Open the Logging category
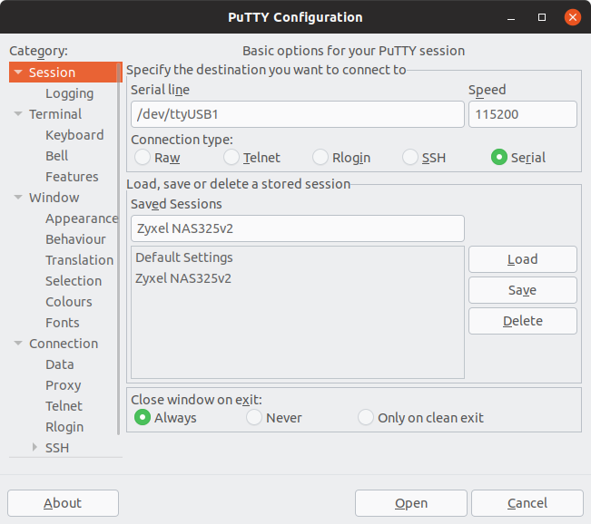591x524 pixels. 69,93
